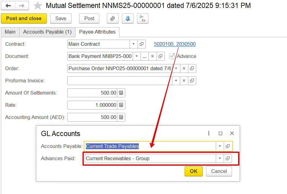
Task: Clear the Order field with X
Action: pyautogui.click(x=184, y=69)
